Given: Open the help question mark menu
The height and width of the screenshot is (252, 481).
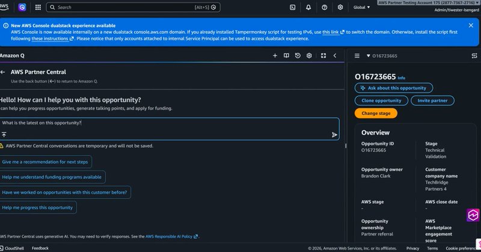Looking at the screenshot, I should tap(324, 7).
